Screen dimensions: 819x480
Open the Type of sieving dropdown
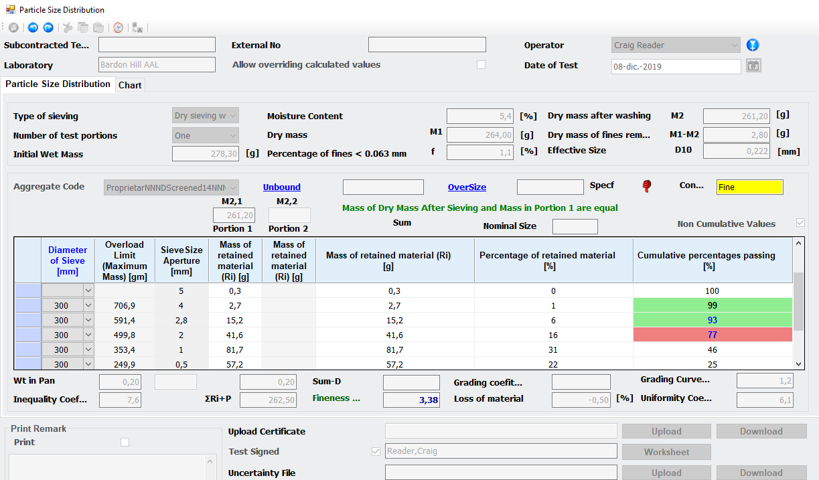point(206,116)
